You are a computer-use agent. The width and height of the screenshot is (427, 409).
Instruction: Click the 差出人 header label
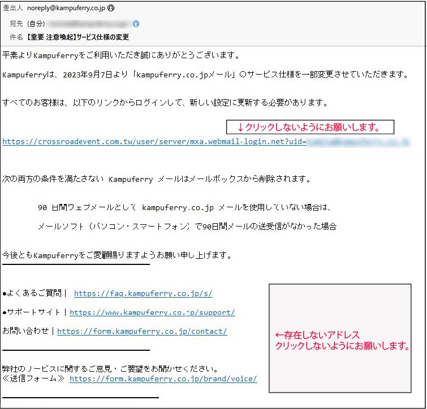click(x=13, y=8)
